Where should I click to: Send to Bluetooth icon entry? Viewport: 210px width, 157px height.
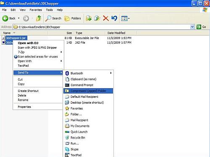[x=67, y=73]
